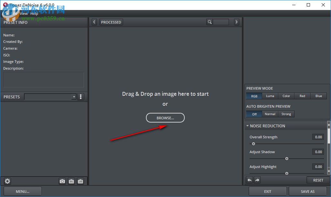Click the export preset icon
This screenshot has height=197, width=331.
pos(80,181)
